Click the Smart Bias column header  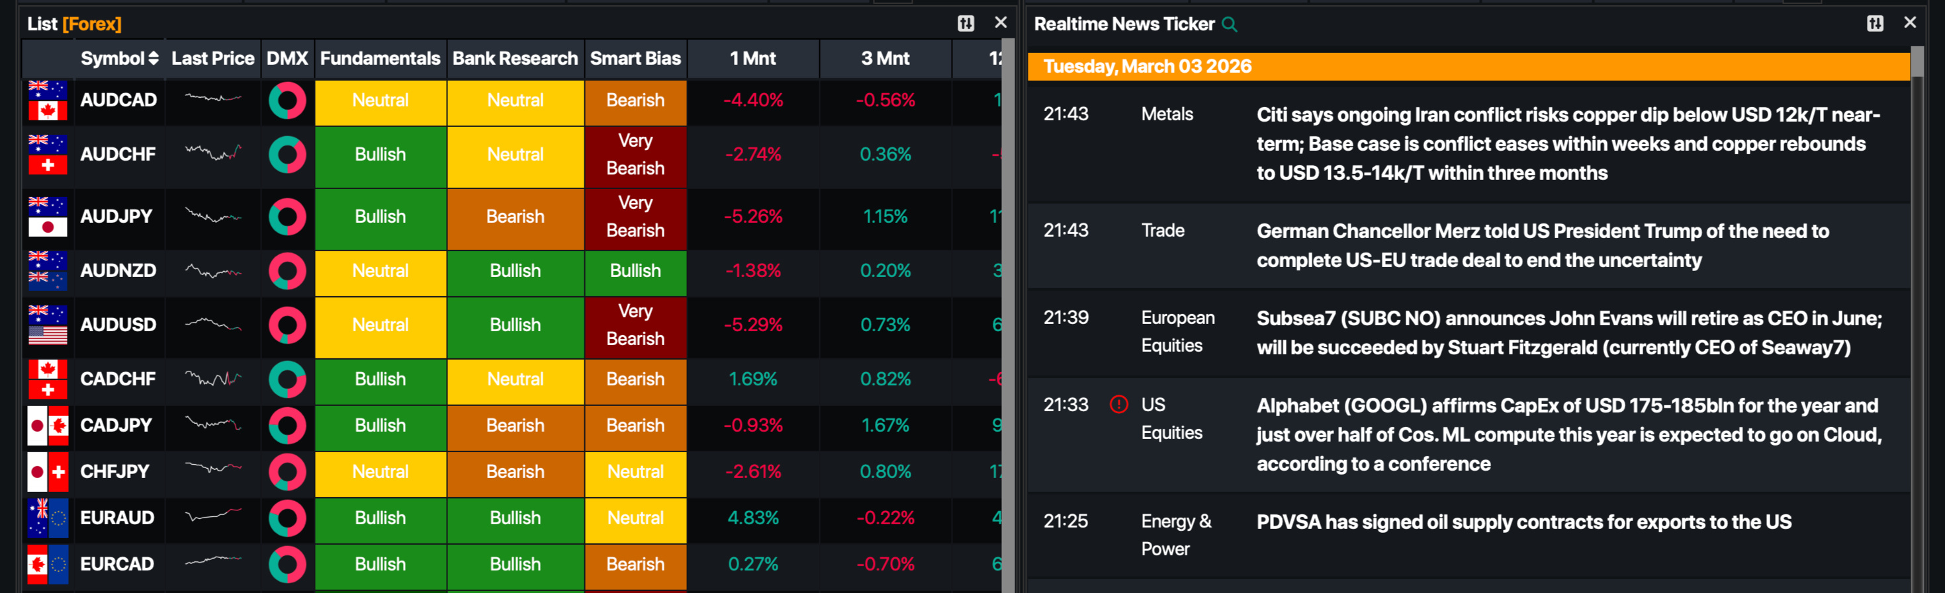pos(635,59)
